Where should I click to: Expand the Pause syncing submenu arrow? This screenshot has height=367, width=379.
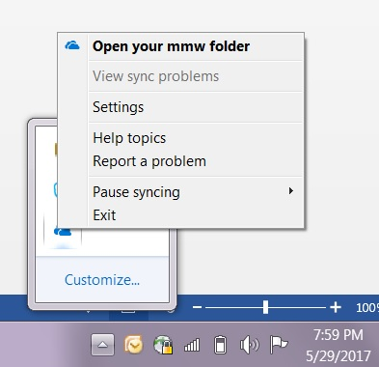tap(291, 191)
